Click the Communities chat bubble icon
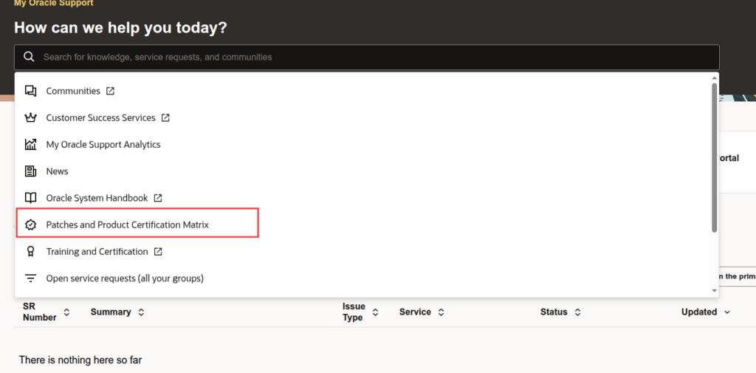 [30, 91]
